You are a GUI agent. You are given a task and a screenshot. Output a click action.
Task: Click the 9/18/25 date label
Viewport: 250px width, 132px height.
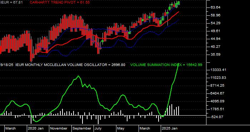(x=7, y=65)
